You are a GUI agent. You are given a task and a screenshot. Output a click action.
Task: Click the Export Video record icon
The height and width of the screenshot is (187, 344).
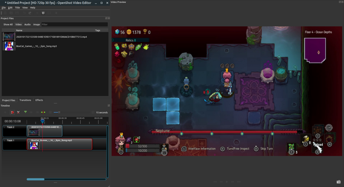click(56, 13)
